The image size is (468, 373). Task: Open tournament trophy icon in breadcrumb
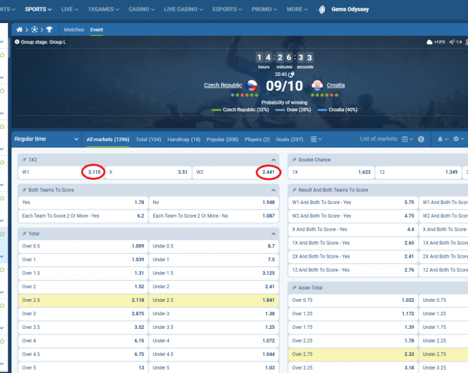[x=50, y=30]
